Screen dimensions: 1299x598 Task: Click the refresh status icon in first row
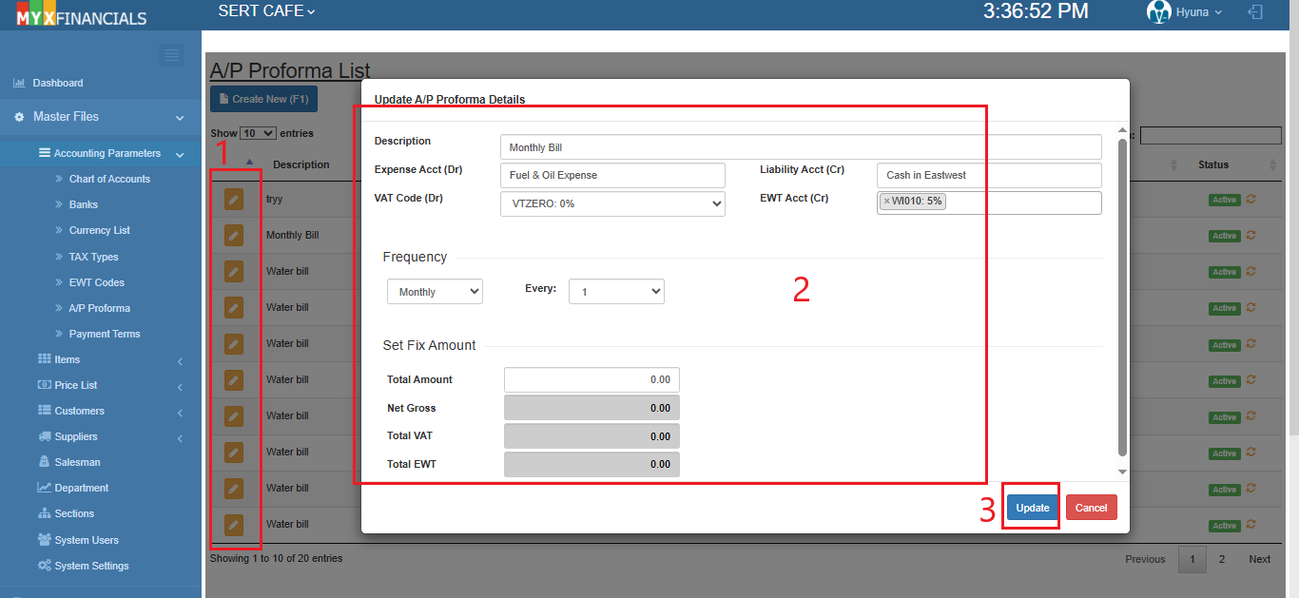1251,199
